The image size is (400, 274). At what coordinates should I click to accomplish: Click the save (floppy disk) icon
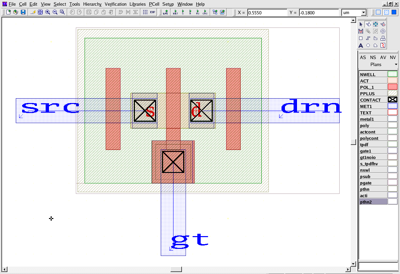coord(23,12)
